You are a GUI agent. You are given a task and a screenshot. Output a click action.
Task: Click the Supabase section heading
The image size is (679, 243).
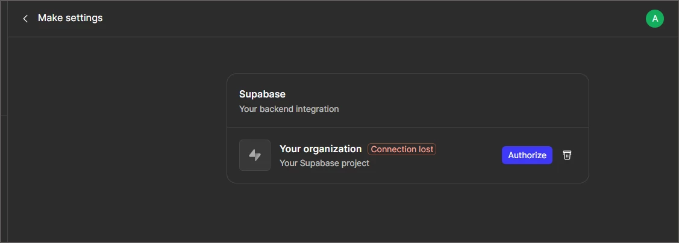262,94
